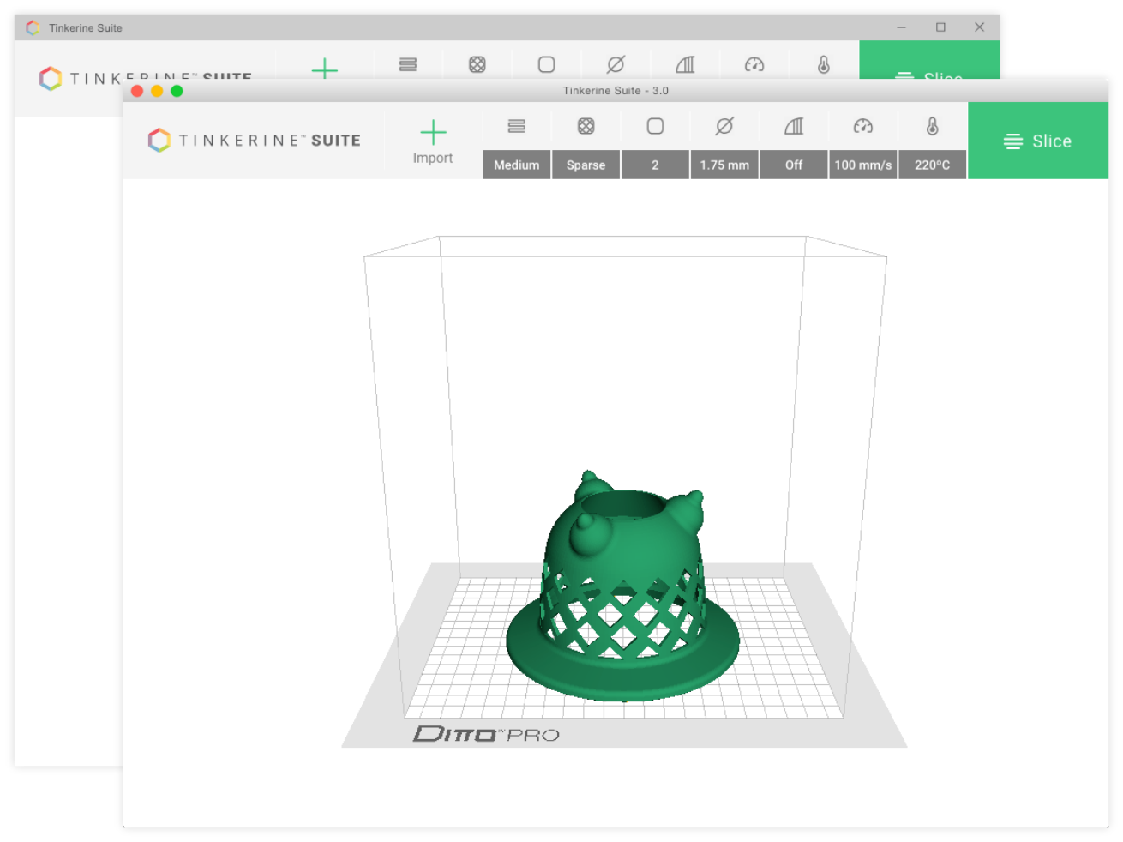Click wall thickness icon in back window
Viewport: 1123px width, 842px height.
point(546,64)
